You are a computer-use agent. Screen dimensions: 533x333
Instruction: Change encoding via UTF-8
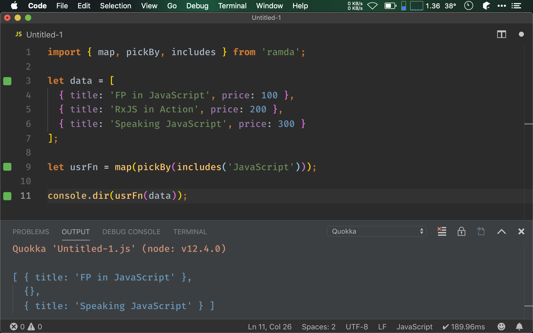(x=357, y=326)
